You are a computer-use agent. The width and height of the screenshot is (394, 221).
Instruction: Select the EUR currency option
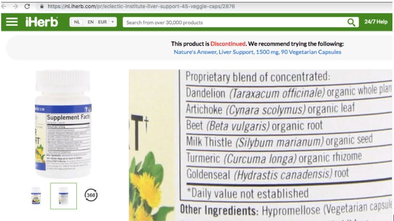click(x=102, y=22)
